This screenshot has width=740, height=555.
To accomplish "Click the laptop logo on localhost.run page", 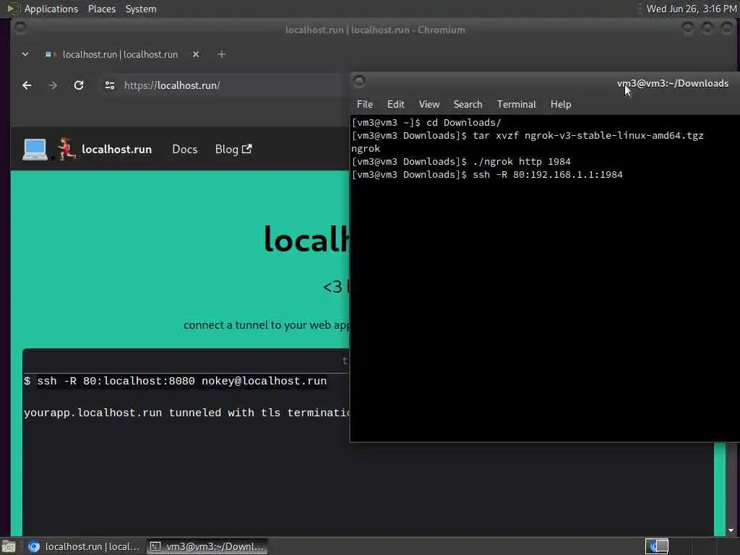I will 35,150.
